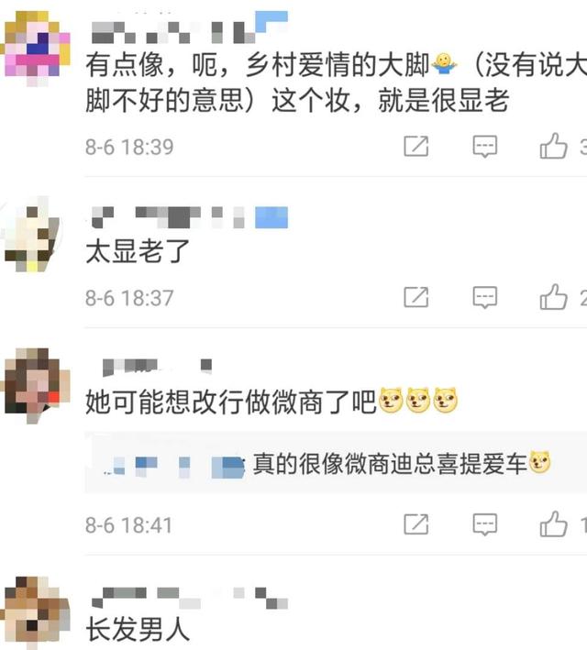Viewport: 587px width, 650px height.
Task: Reply to the 8-6 18:41 comment
Action: coord(485,524)
